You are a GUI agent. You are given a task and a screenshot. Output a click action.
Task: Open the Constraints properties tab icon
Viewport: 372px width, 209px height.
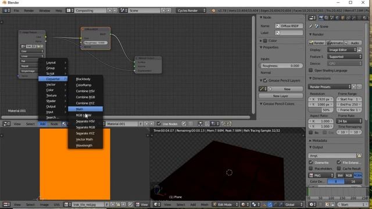click(348, 18)
